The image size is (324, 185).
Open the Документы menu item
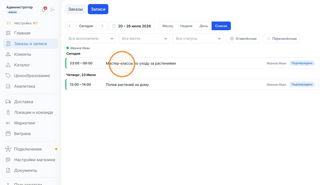(x=31, y=170)
